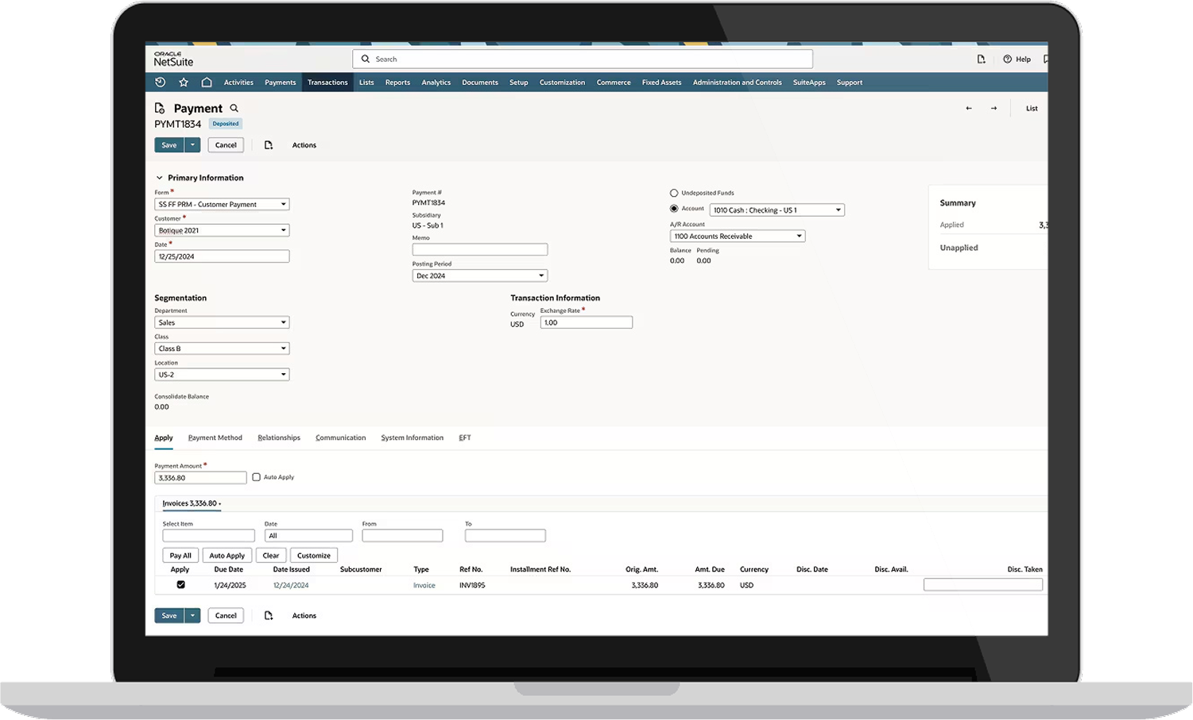The height and width of the screenshot is (720, 1193).
Task: Click inside the Memo input field
Action: pos(479,248)
